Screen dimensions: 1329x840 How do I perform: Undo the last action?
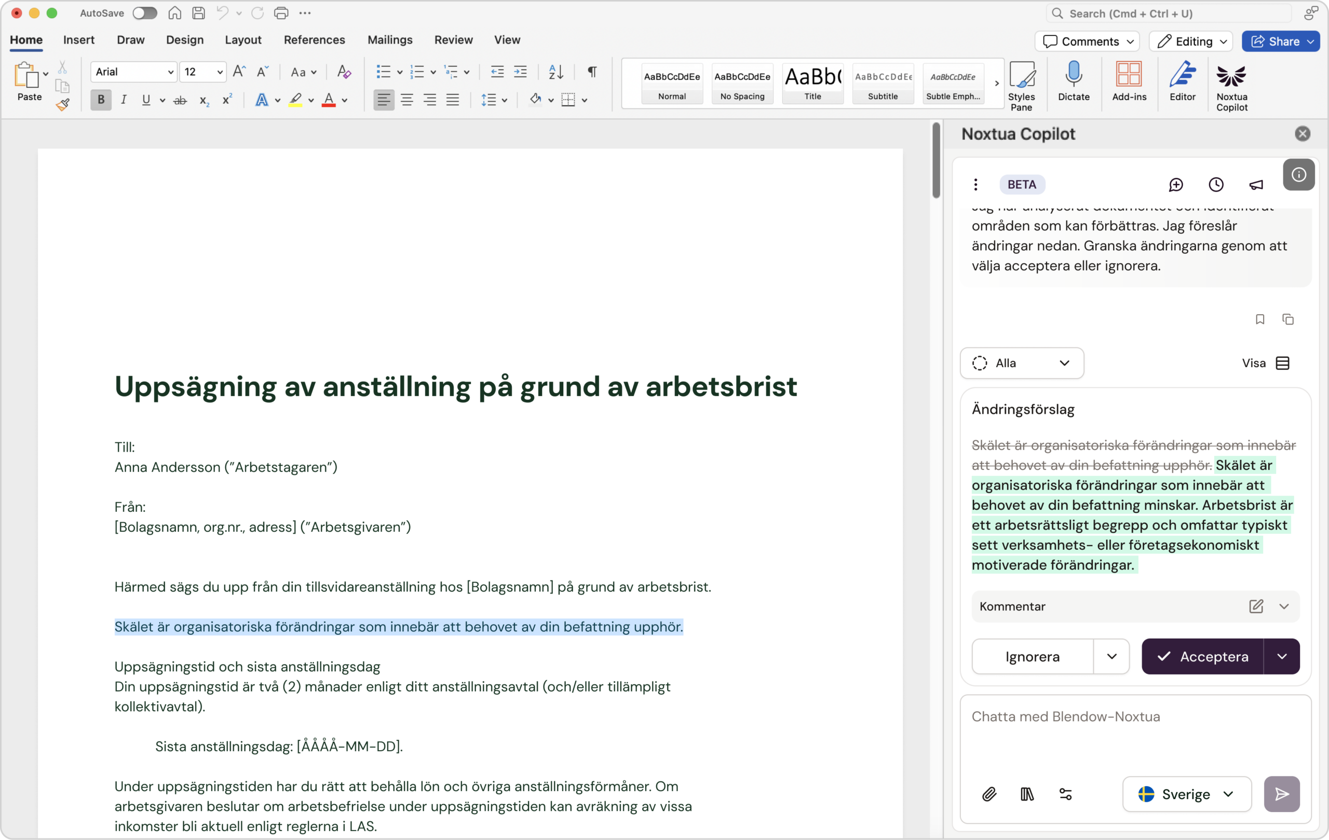[222, 12]
